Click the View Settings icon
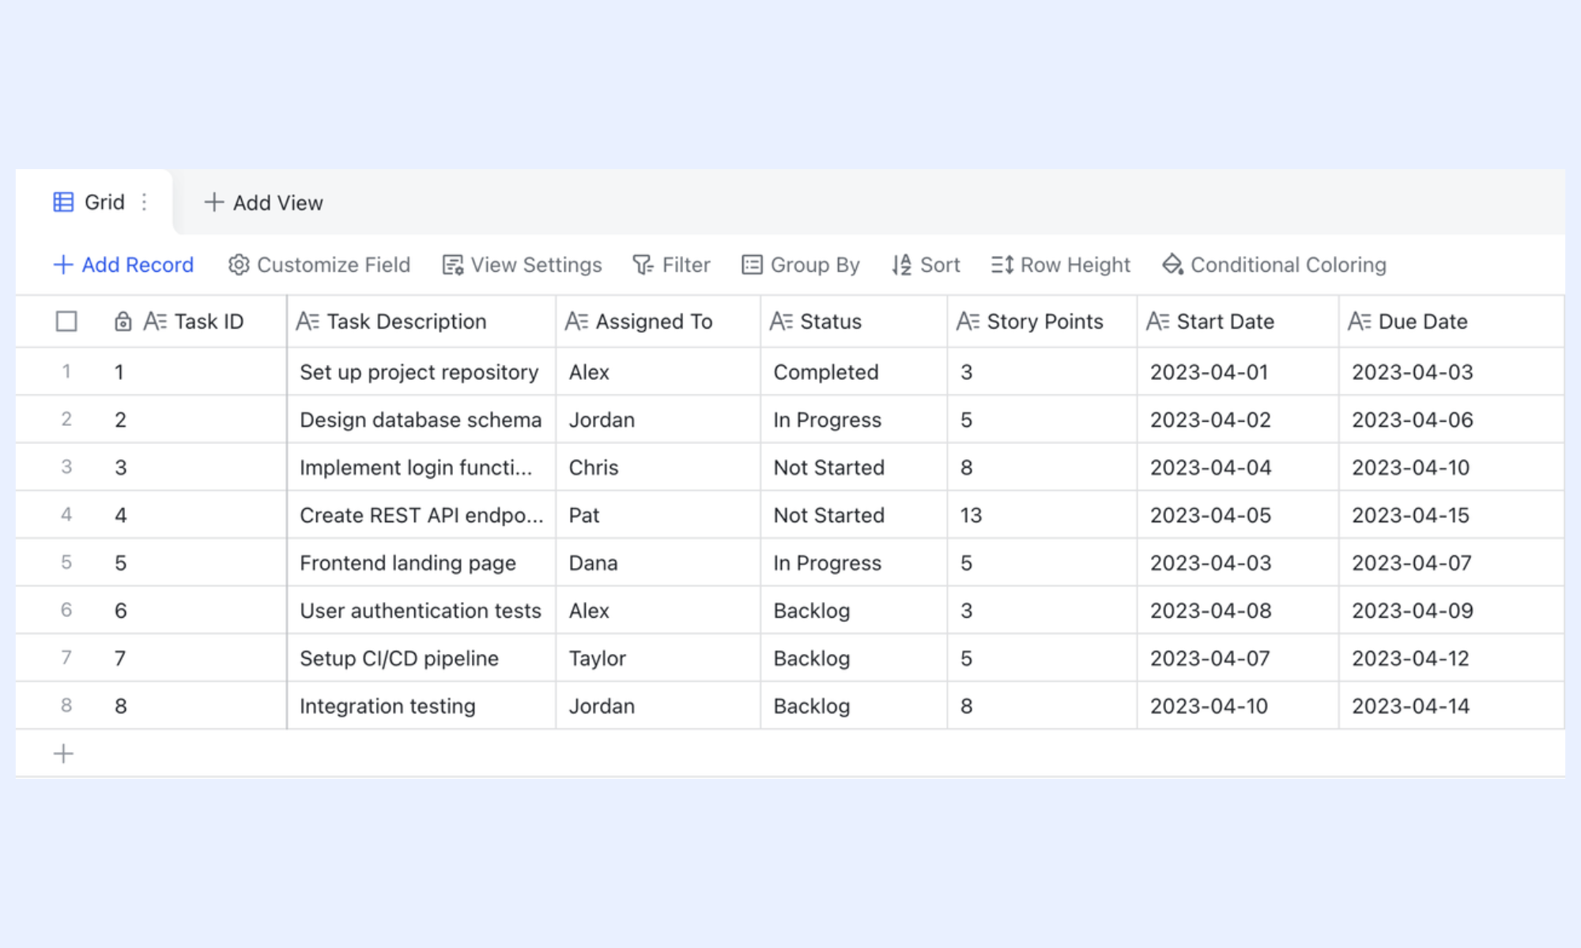The image size is (1581, 948). [453, 265]
